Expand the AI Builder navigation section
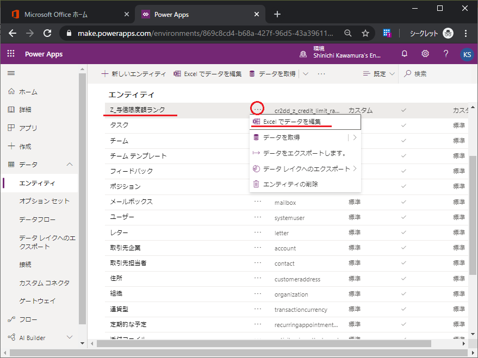Viewport: 478px width, 358px height. [70, 337]
